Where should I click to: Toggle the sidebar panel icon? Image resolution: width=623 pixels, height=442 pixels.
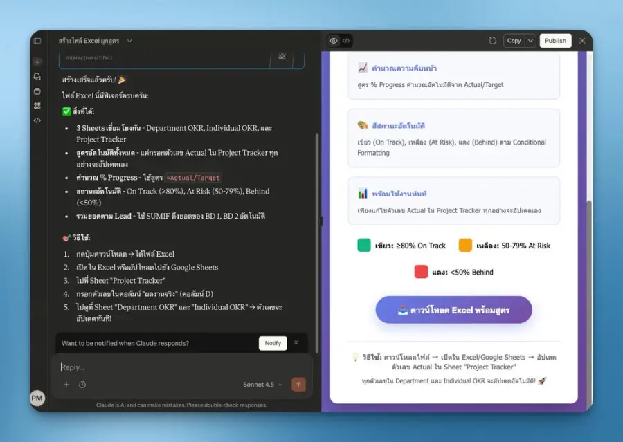tap(37, 41)
